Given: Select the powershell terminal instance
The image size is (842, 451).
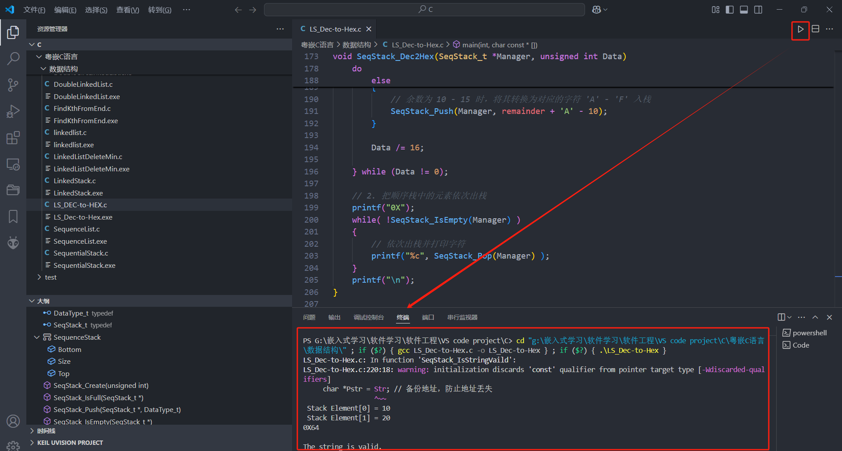Looking at the screenshot, I should (809, 333).
